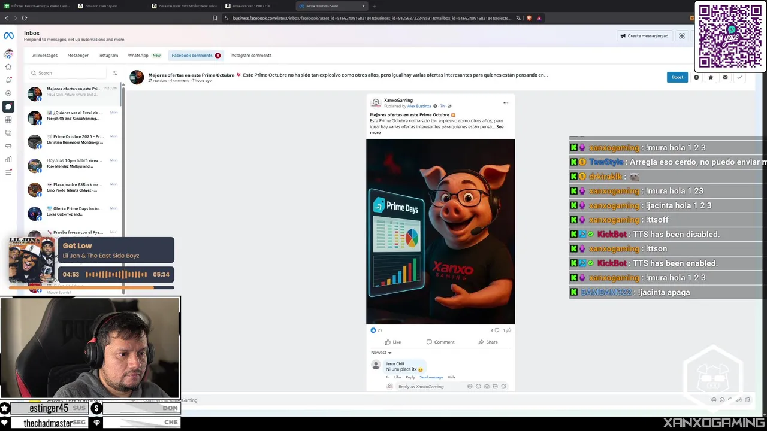
Task: Open a new browser tab with the plus
Action: pos(375,6)
